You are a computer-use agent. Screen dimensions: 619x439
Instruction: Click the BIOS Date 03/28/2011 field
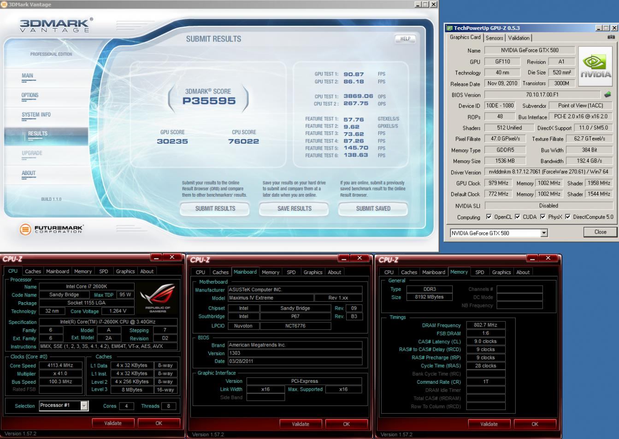pos(295,361)
